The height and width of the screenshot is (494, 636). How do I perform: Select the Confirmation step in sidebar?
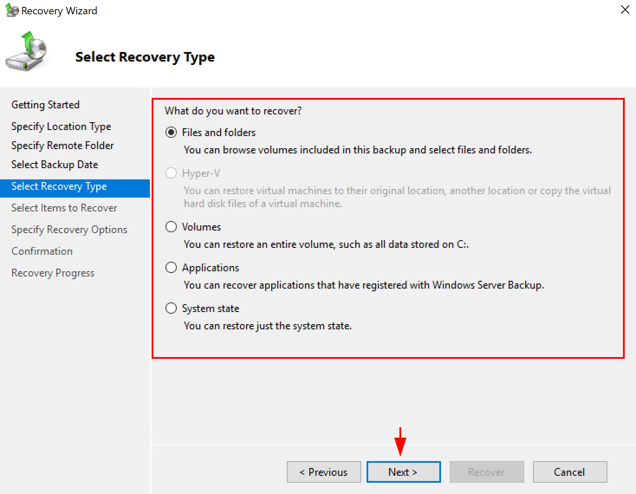click(42, 251)
